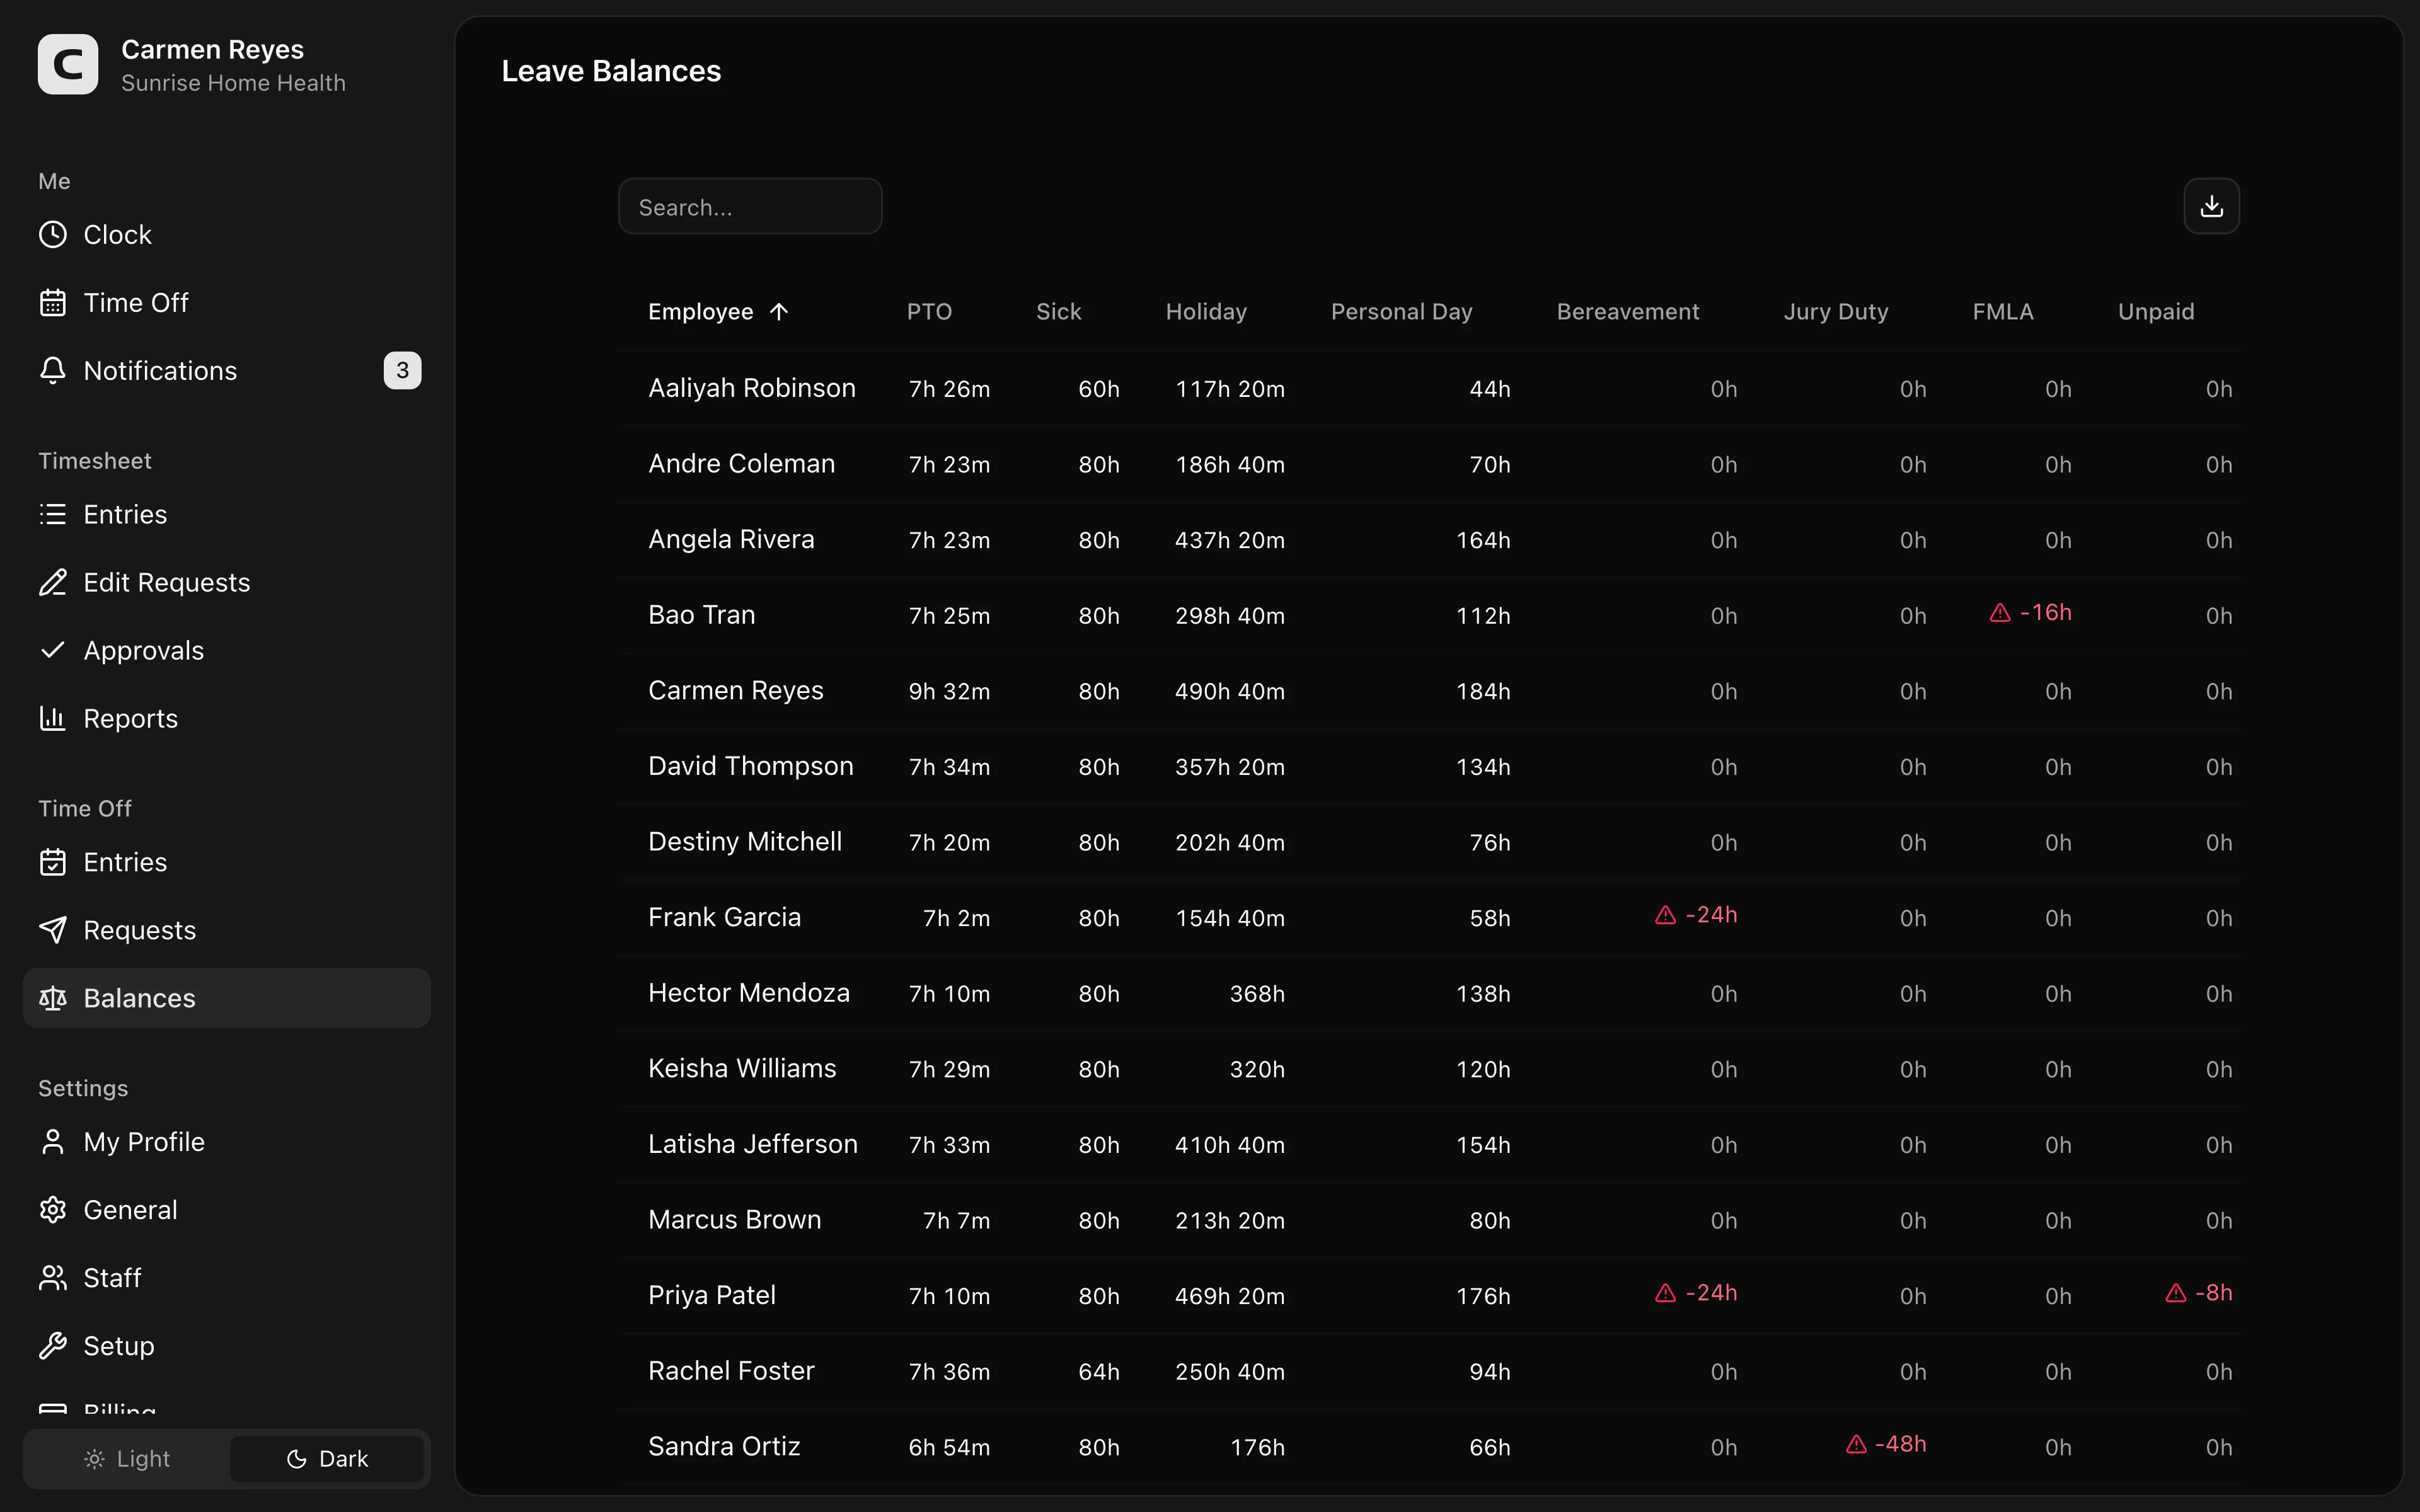Screen dimensions: 2420x1512
Task: Click the Setup wrench icon
Action: 53,1346
